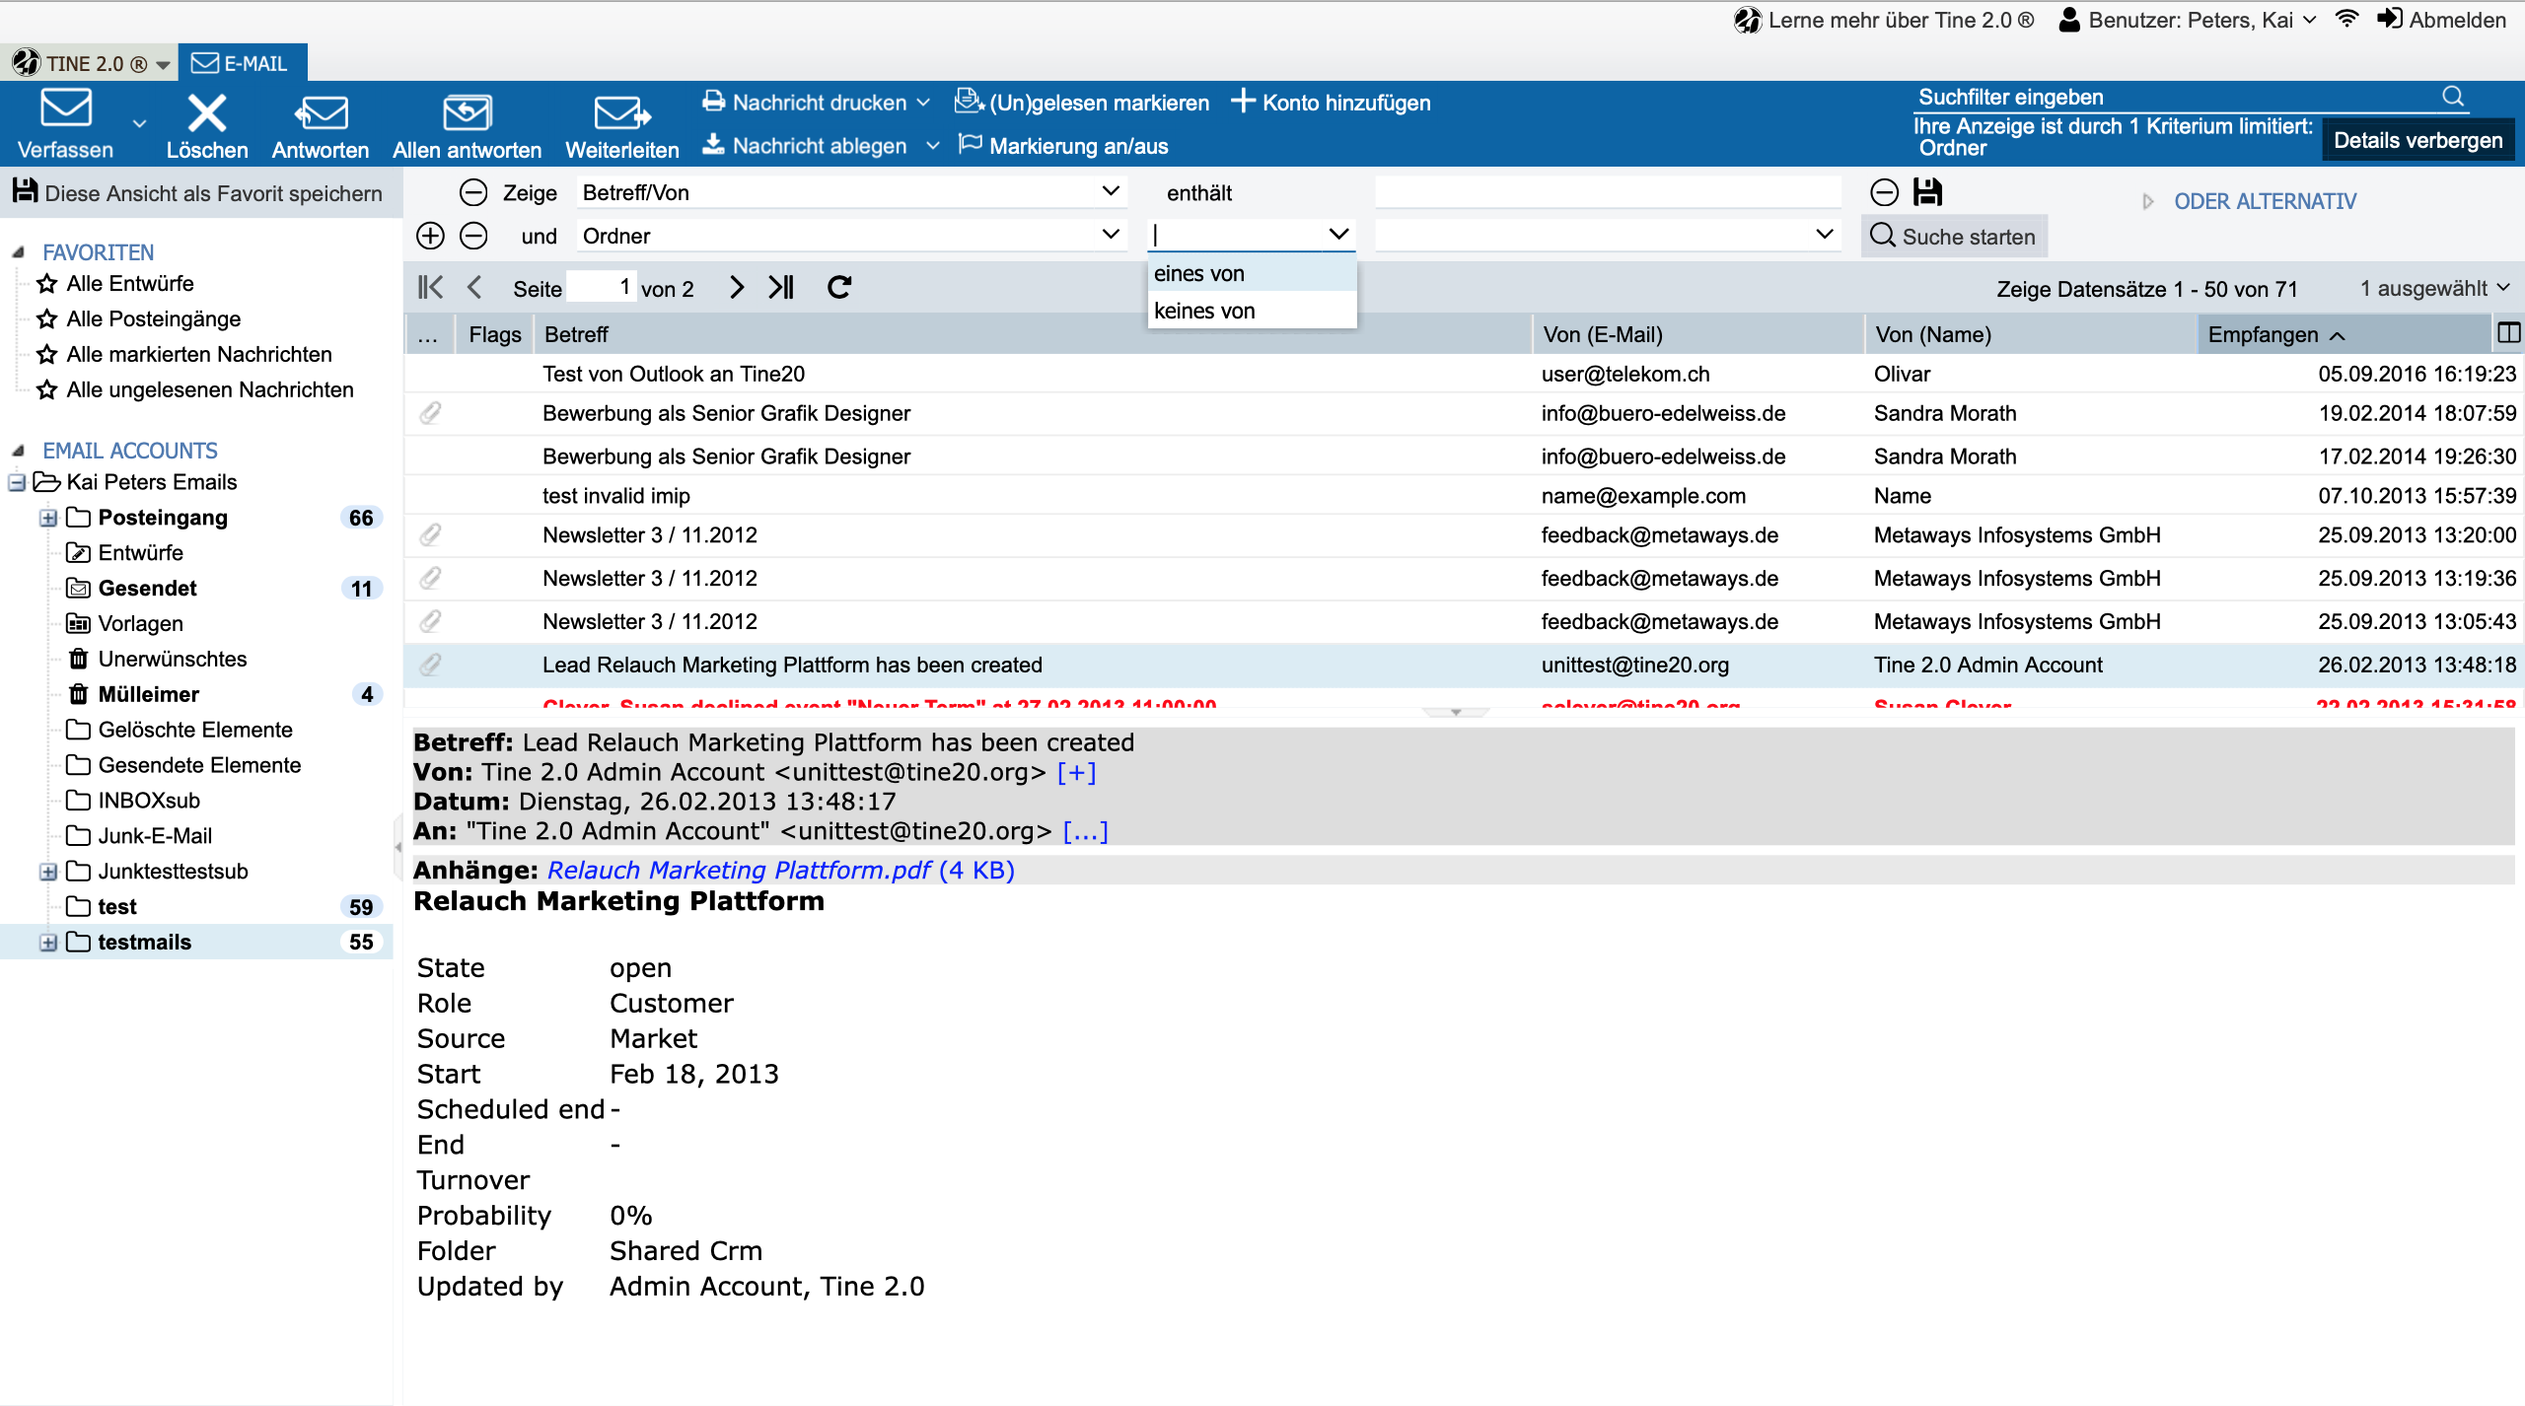Remove the filter group with the minus icon beside the save icon
The image size is (2525, 1406).
[x=1884, y=192]
